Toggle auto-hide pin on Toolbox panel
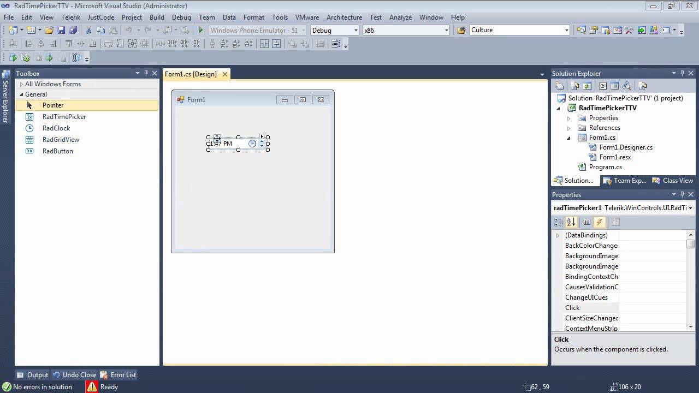The height and width of the screenshot is (393, 699). click(x=146, y=73)
